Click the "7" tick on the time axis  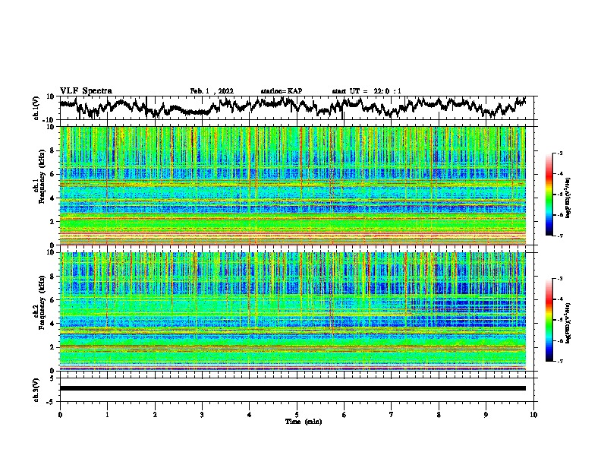click(392, 415)
